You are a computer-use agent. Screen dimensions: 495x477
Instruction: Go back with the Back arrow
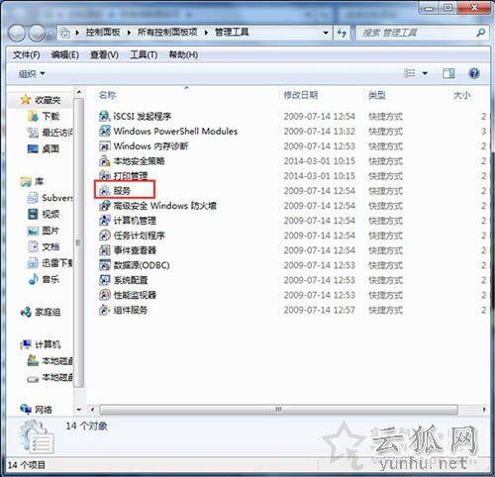tap(17, 33)
